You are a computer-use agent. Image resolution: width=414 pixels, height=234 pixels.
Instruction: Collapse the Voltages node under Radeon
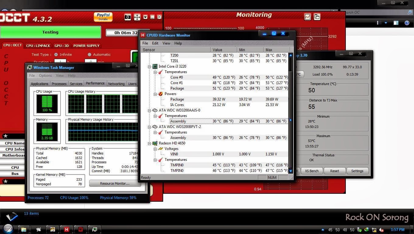155,149
